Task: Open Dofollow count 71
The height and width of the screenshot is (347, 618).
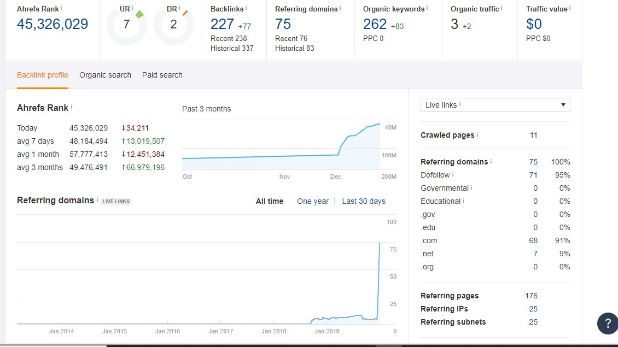Action: (x=533, y=175)
